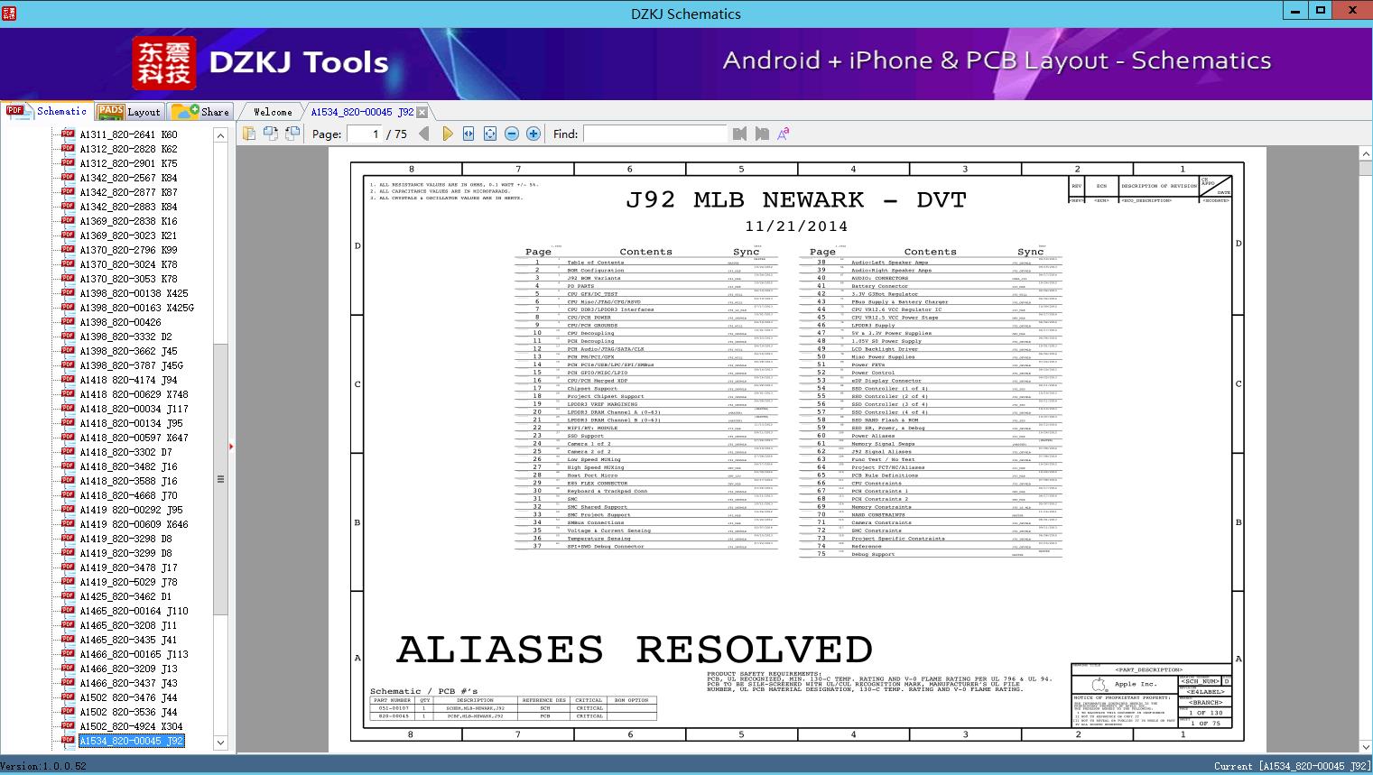The height and width of the screenshot is (775, 1373).
Task: Open A1312_820-2901 K75 schematic
Action: tap(128, 163)
